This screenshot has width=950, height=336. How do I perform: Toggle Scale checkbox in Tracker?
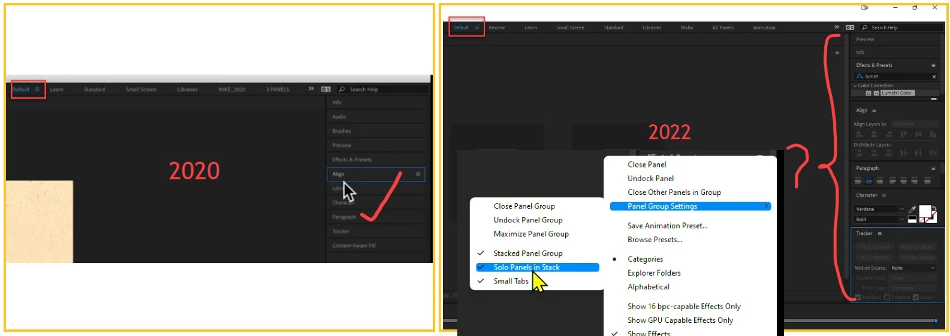coord(916,297)
